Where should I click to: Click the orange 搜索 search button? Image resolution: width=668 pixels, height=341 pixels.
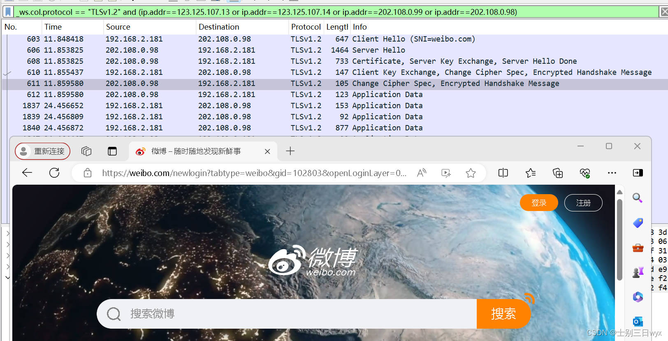coord(503,314)
